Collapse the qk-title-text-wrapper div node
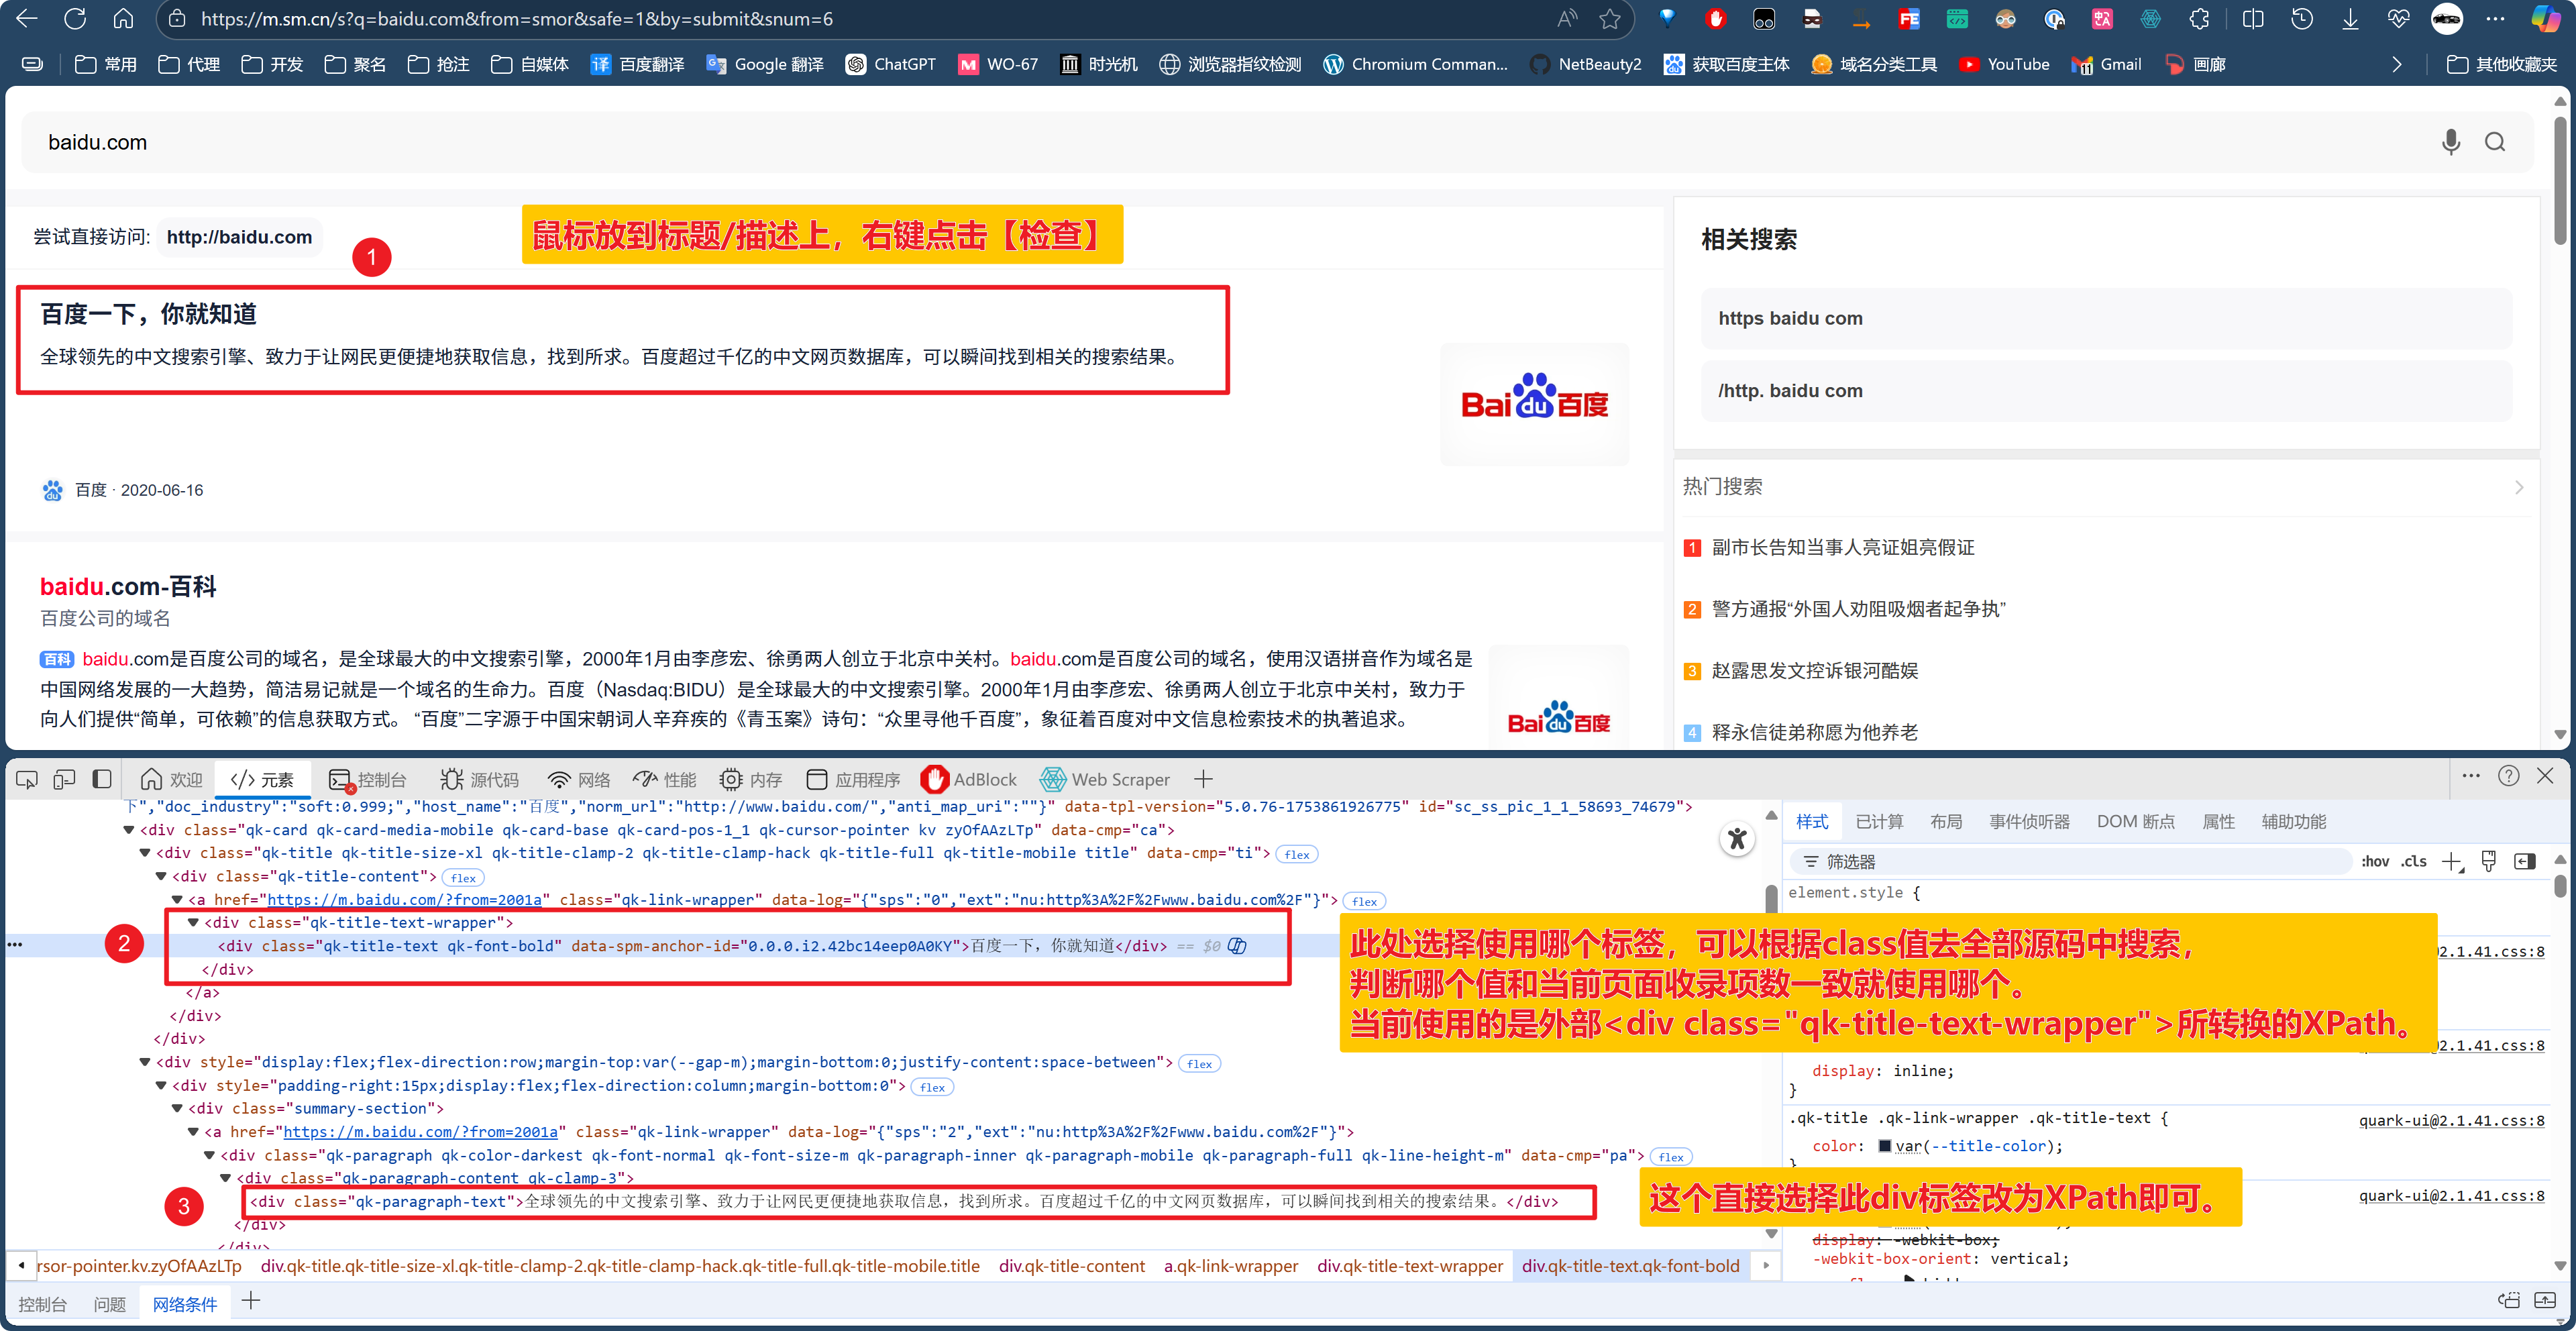The image size is (2576, 1331). coord(193,922)
